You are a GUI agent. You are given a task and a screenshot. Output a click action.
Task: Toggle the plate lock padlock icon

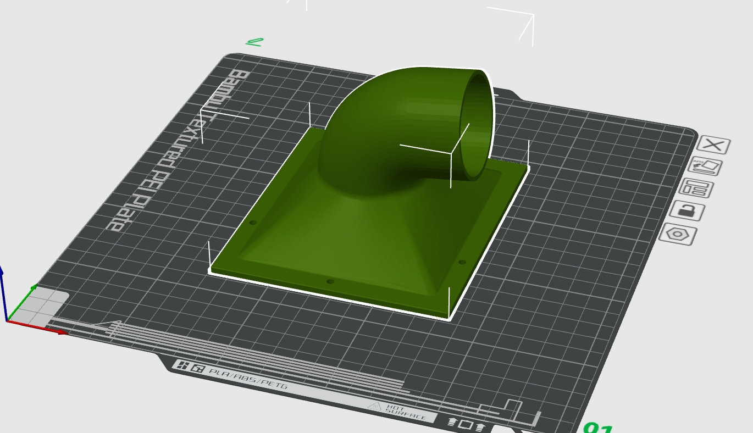687,210
